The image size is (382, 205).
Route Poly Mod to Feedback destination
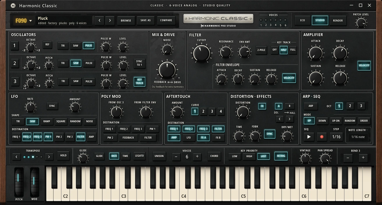click(x=128, y=138)
